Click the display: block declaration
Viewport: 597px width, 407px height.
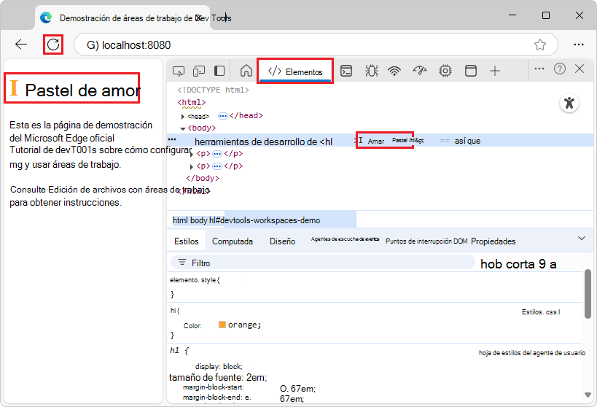[219, 366]
